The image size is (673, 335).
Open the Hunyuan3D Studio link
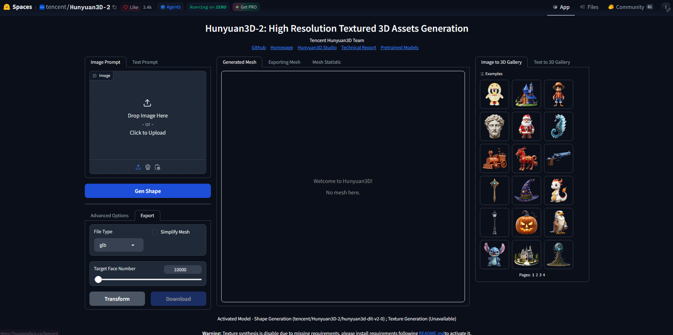tap(317, 47)
